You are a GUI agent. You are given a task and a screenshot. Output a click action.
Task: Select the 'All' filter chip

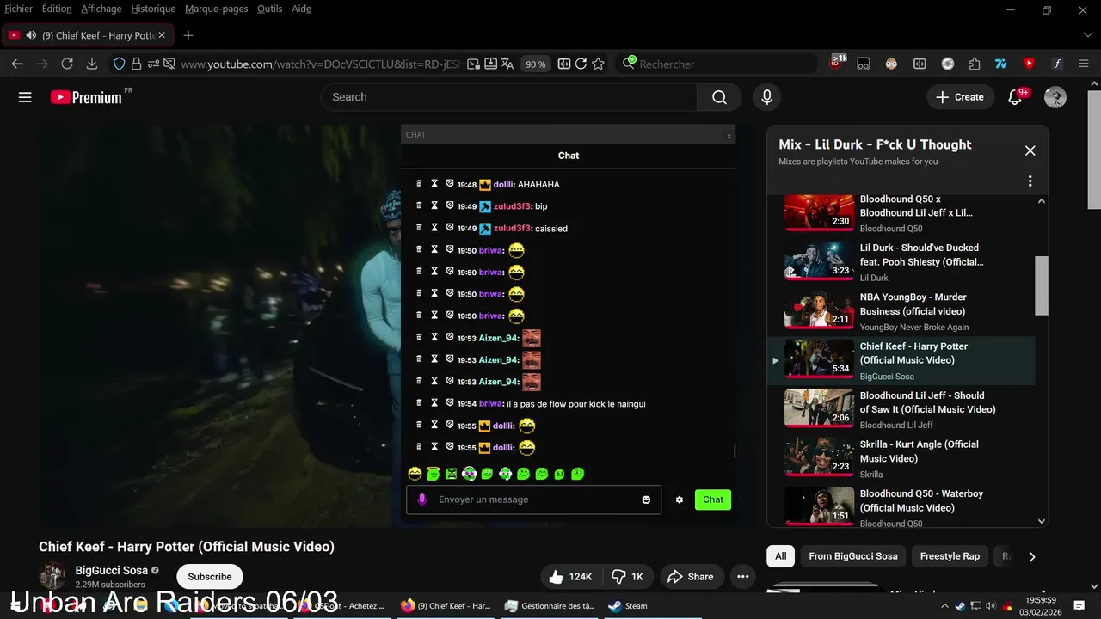coord(780,556)
